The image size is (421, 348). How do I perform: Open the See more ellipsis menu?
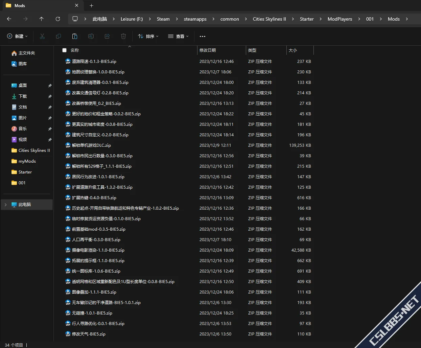tap(203, 36)
